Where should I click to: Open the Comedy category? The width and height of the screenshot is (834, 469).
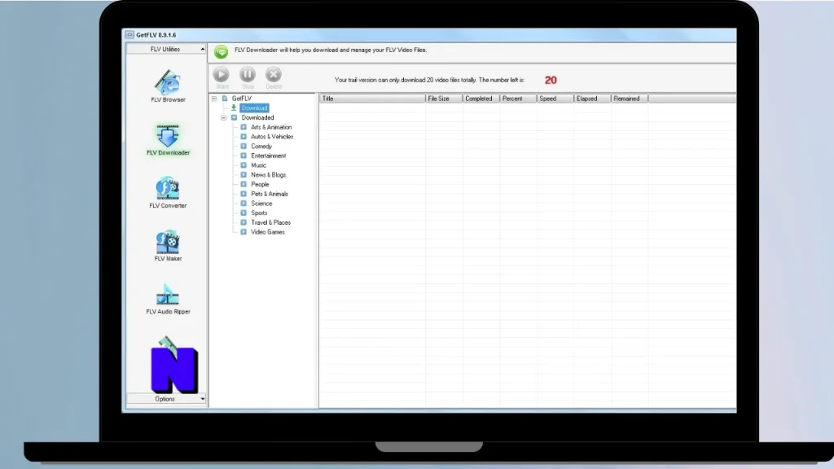point(261,147)
